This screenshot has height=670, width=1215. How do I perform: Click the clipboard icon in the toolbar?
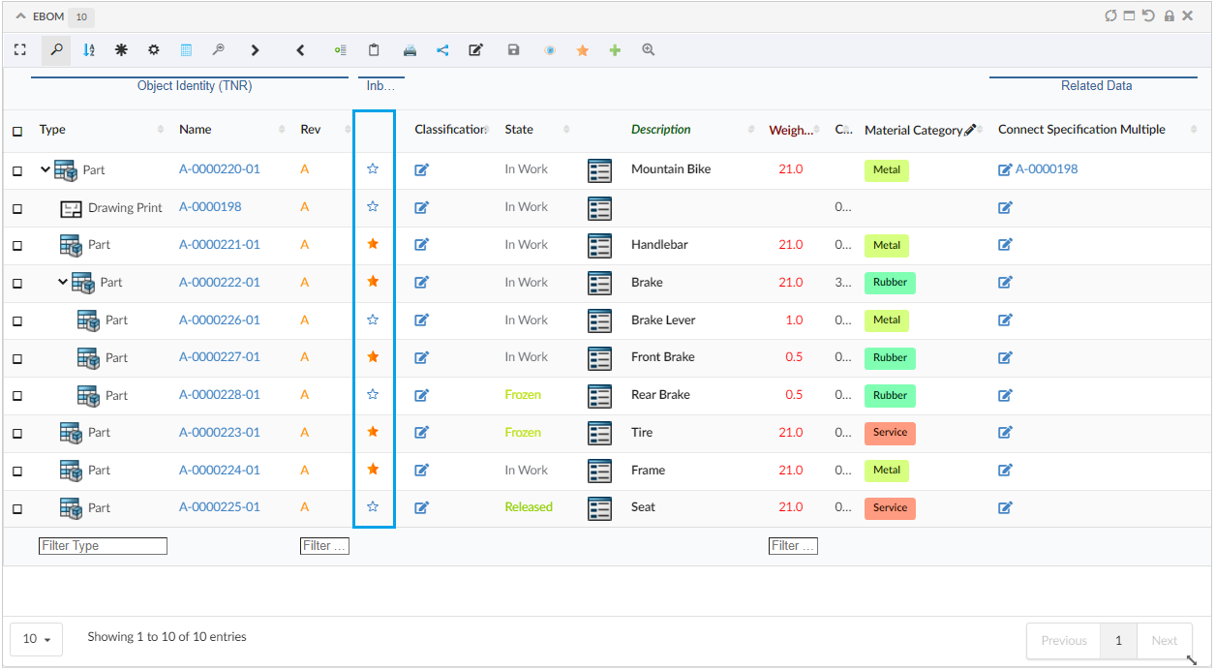click(x=374, y=50)
